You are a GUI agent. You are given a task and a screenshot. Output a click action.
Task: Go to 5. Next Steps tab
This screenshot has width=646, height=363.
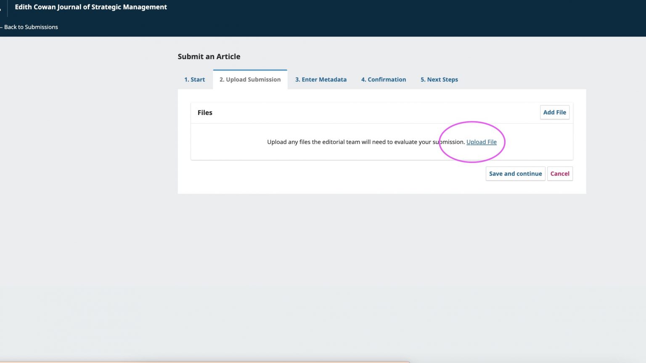[439, 79]
